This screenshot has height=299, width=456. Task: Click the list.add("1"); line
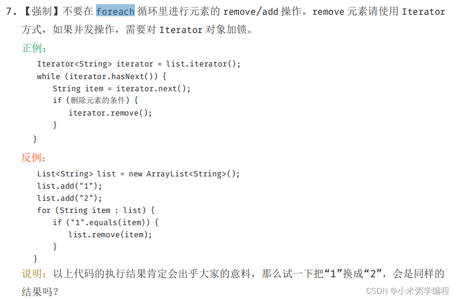coord(70,186)
